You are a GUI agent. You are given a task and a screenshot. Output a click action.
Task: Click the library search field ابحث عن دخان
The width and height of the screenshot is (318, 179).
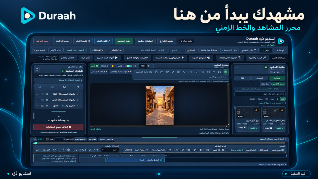[x=260, y=94]
